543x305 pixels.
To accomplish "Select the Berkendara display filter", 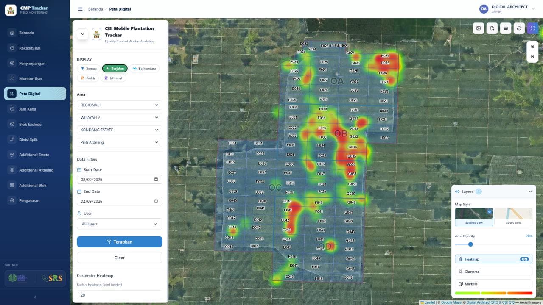I will [144, 68].
